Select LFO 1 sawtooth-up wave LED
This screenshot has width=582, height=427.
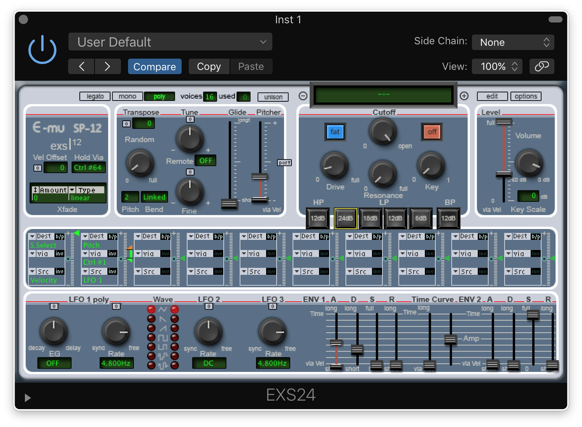tap(151, 328)
